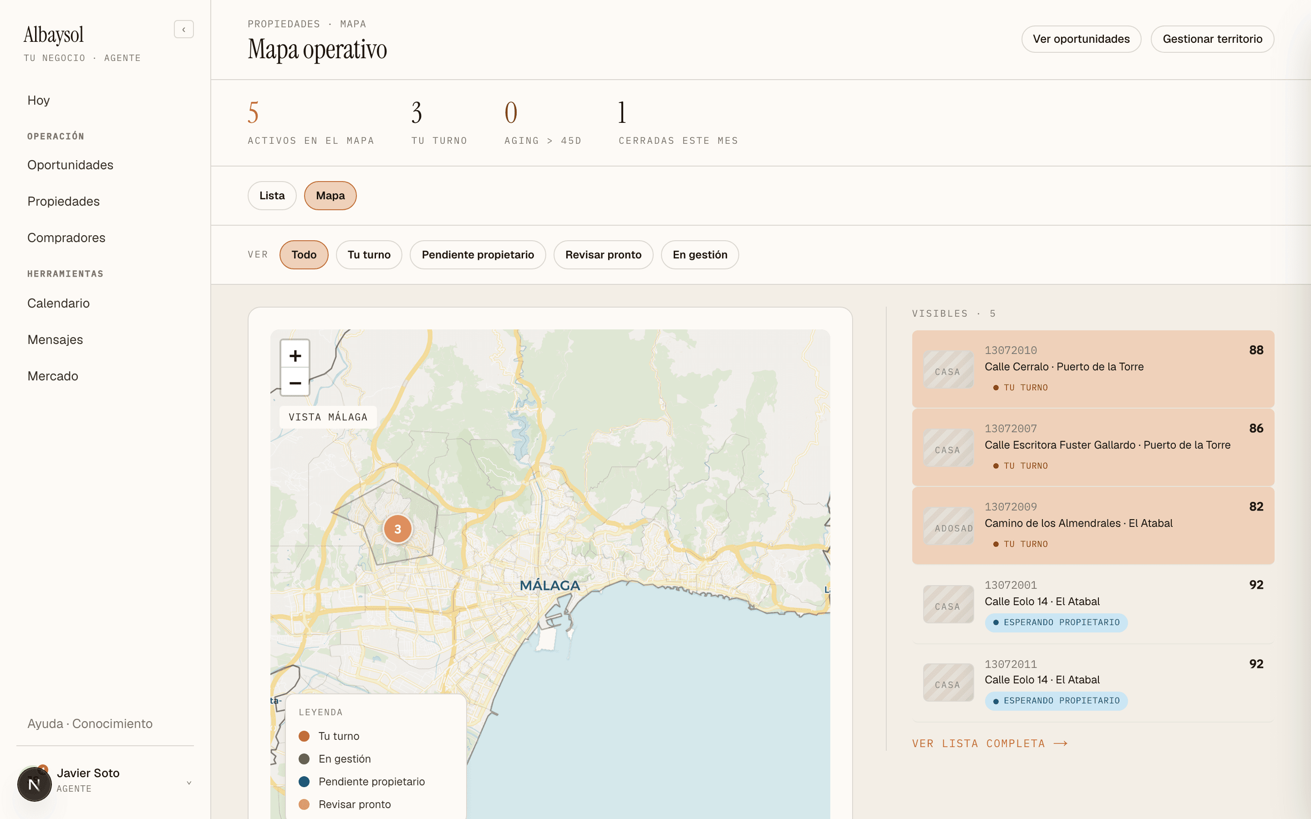Click the Javier Soto avatar
This screenshot has width=1311, height=819.
[x=34, y=783]
